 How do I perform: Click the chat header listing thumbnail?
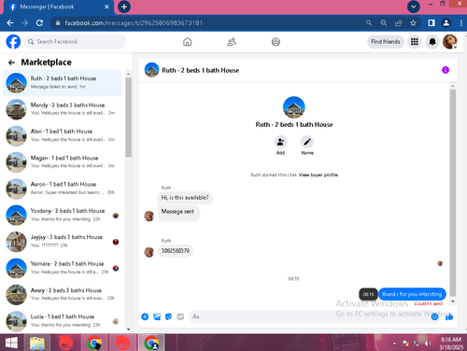[x=151, y=70]
